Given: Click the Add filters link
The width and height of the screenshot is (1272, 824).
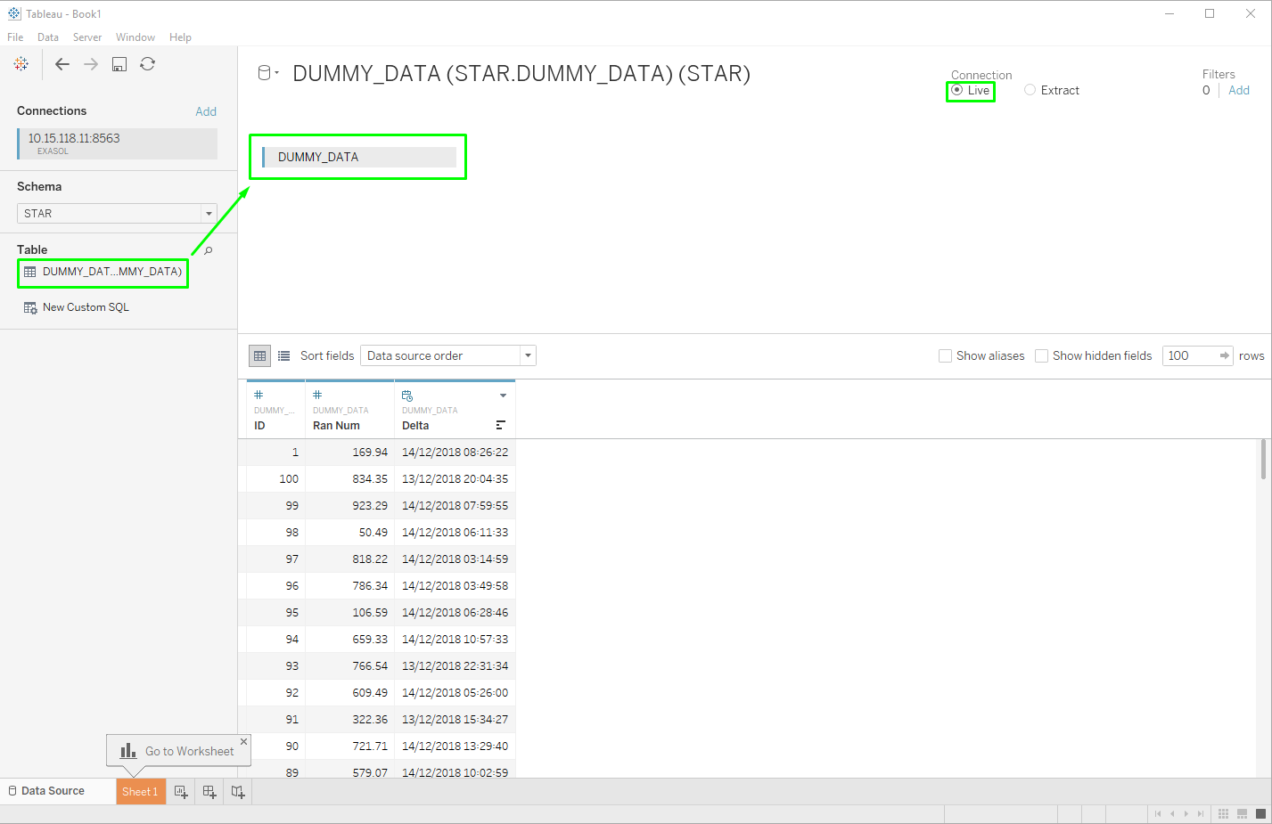Looking at the screenshot, I should pos(1238,90).
